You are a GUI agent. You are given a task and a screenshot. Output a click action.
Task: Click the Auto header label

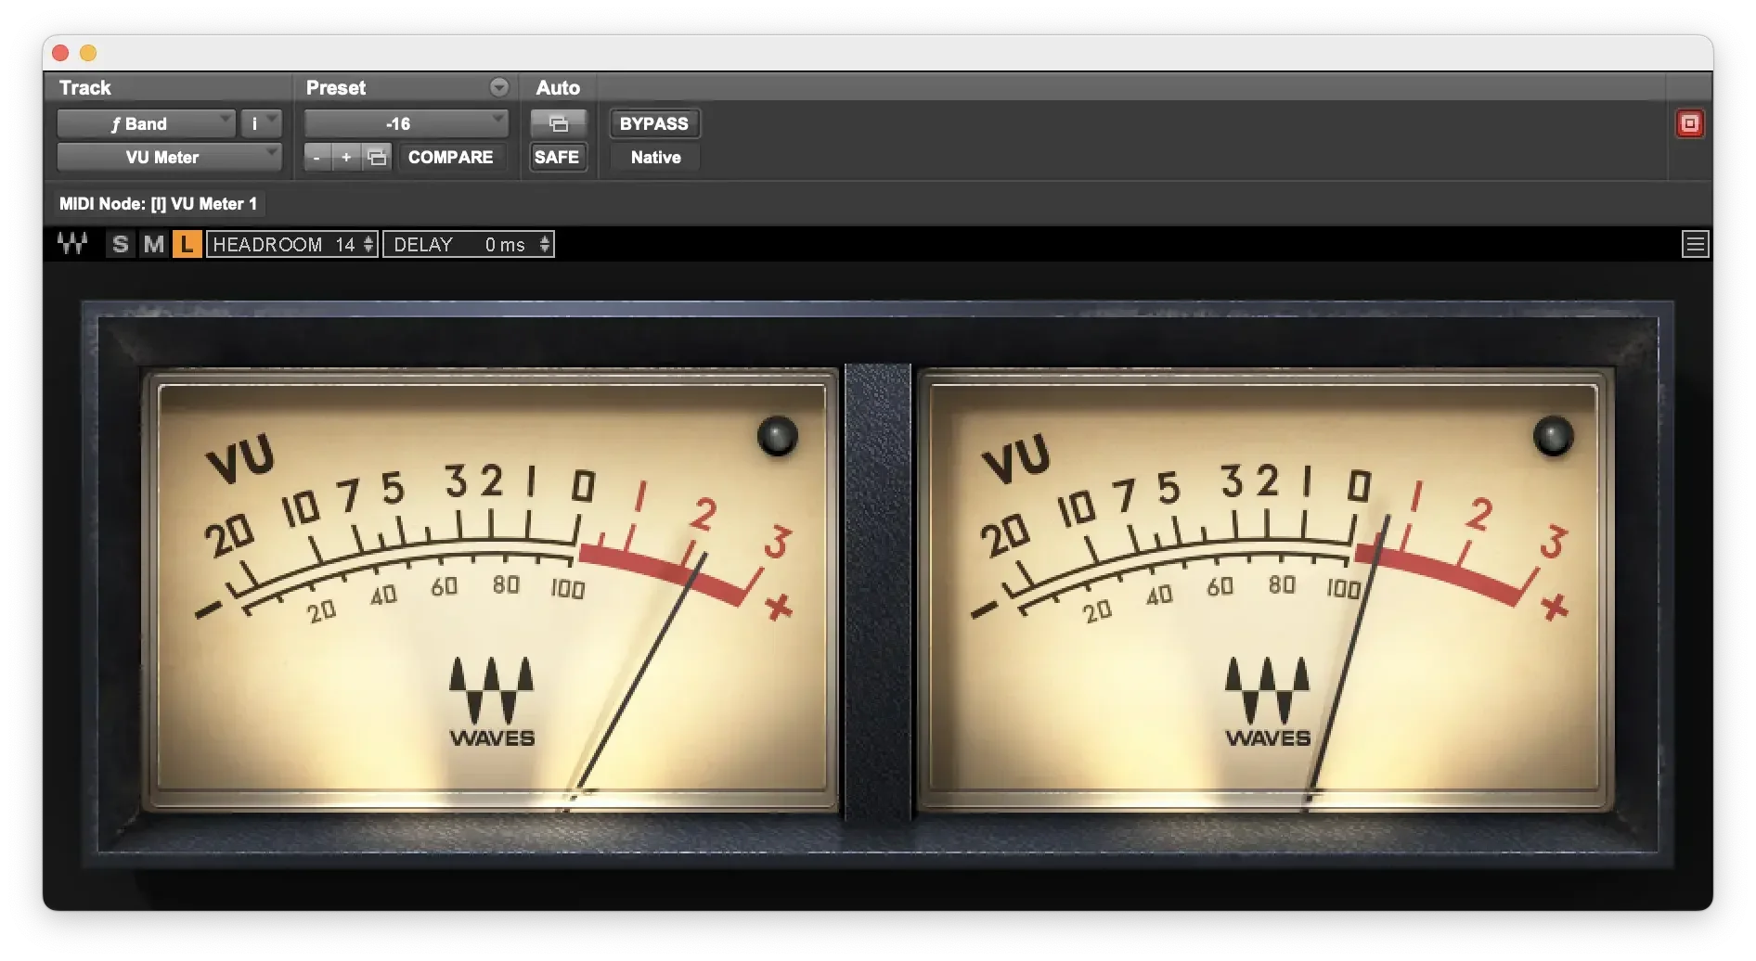click(x=558, y=87)
